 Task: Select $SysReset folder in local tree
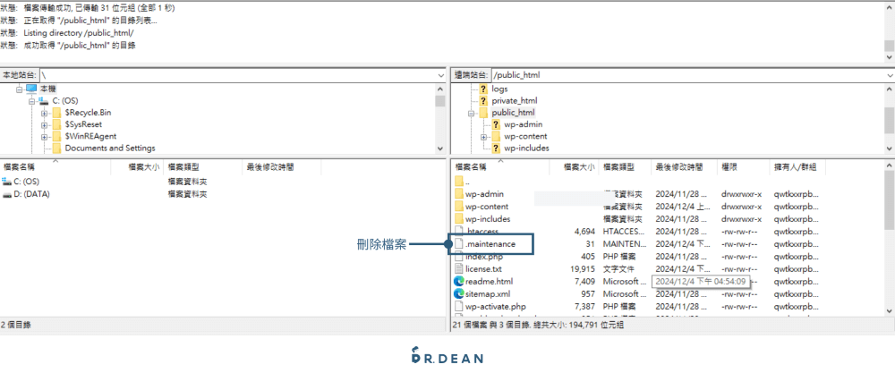[83, 124]
